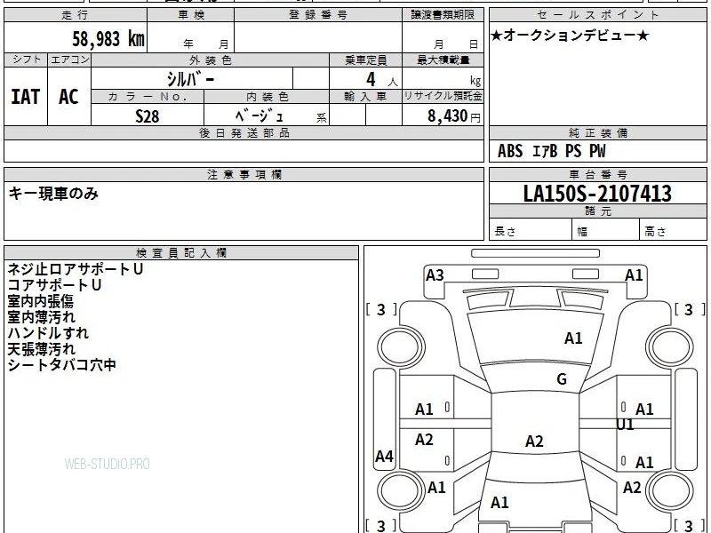Click the seating capacity 4 人

pyautogui.click(x=382, y=80)
